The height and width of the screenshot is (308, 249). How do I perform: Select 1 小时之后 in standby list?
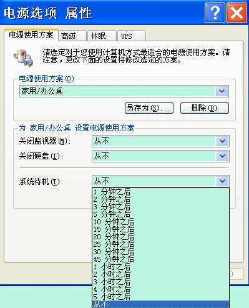click(x=160, y=267)
